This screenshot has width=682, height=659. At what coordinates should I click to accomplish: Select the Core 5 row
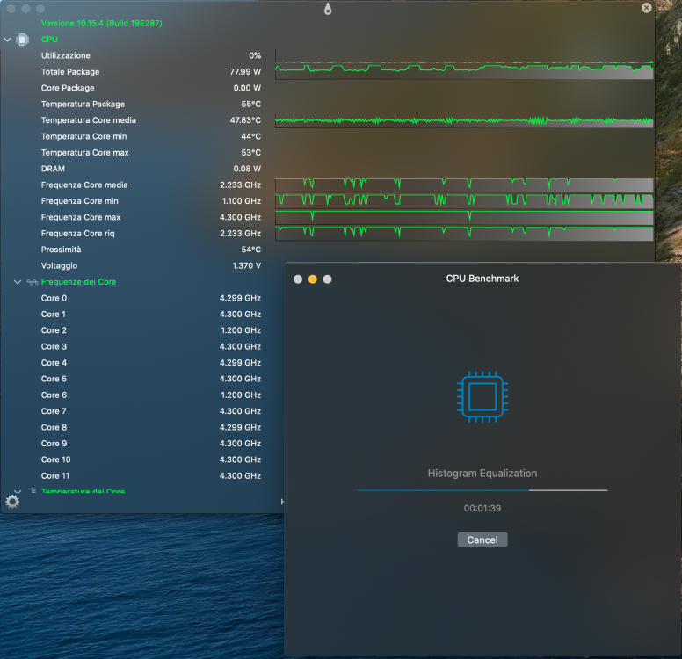tap(151, 379)
